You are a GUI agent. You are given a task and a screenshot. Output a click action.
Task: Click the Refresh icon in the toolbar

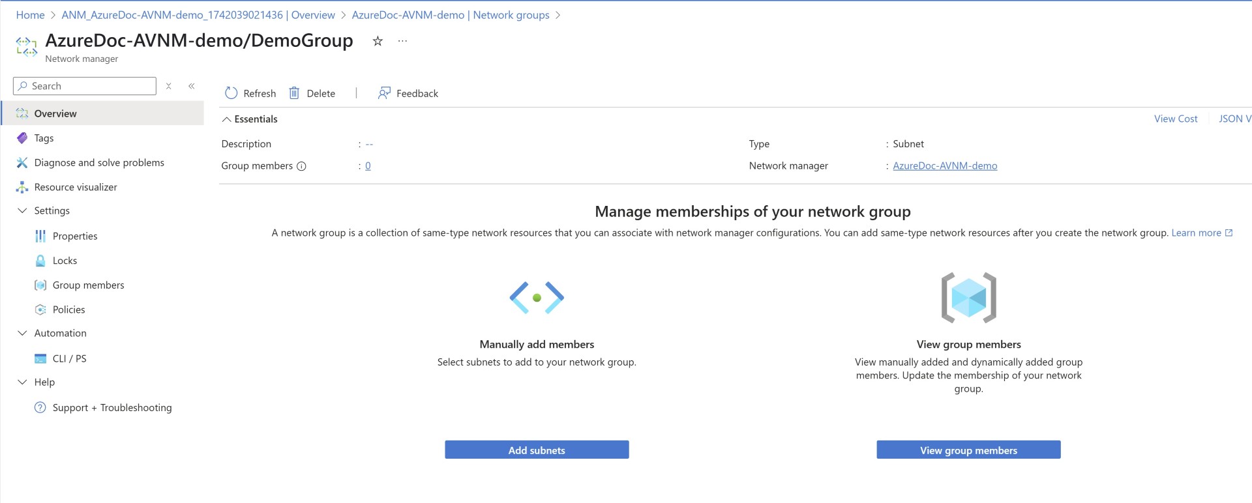click(231, 93)
